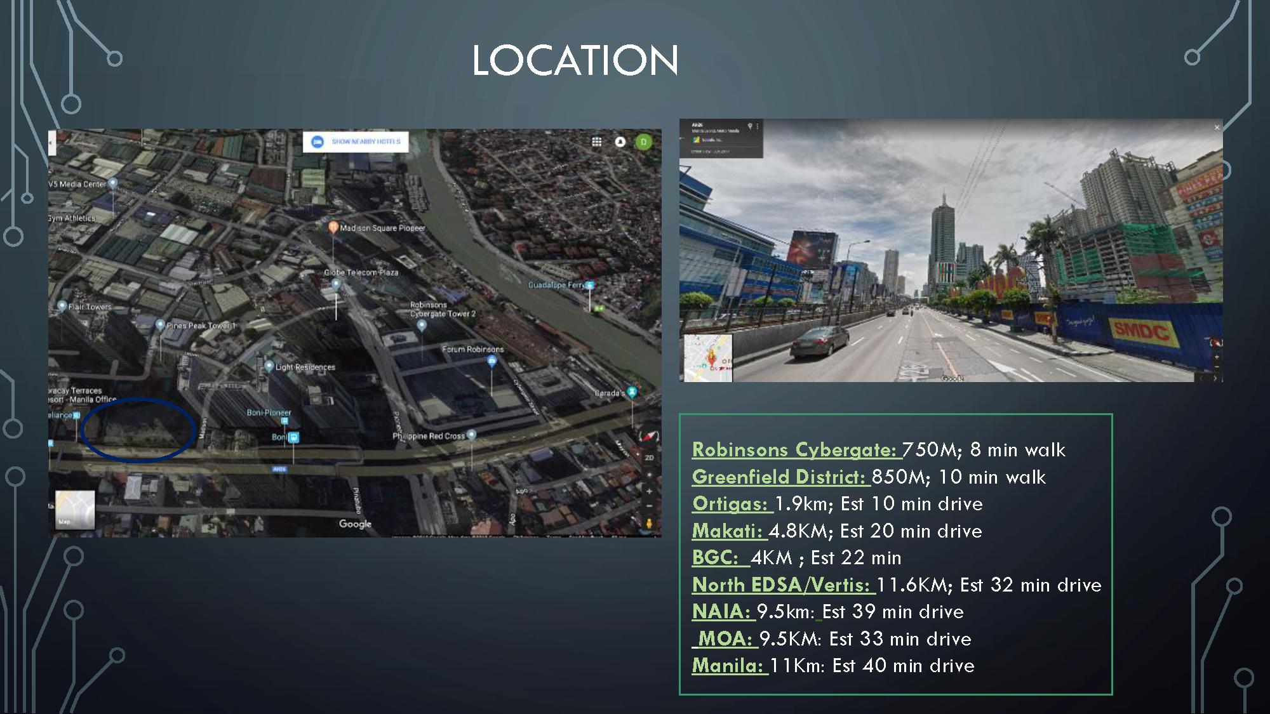The width and height of the screenshot is (1270, 714).
Task: Zoom in with the map plus button
Action: coord(649,491)
